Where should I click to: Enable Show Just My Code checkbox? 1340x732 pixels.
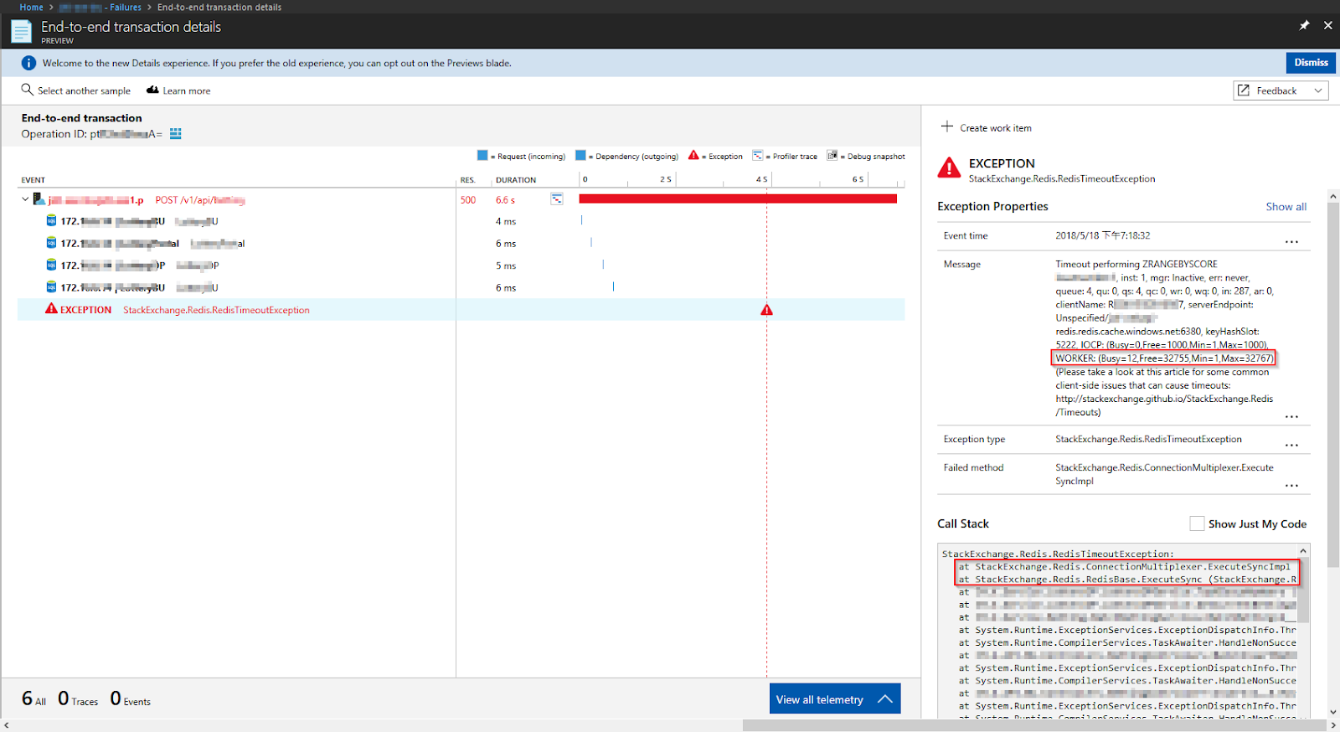[1197, 523]
